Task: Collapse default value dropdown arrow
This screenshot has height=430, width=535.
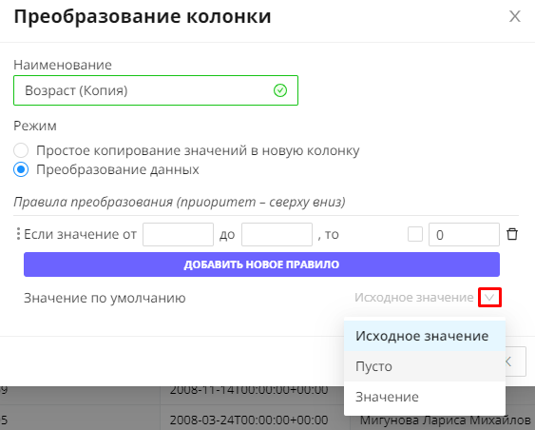Action: (489, 298)
